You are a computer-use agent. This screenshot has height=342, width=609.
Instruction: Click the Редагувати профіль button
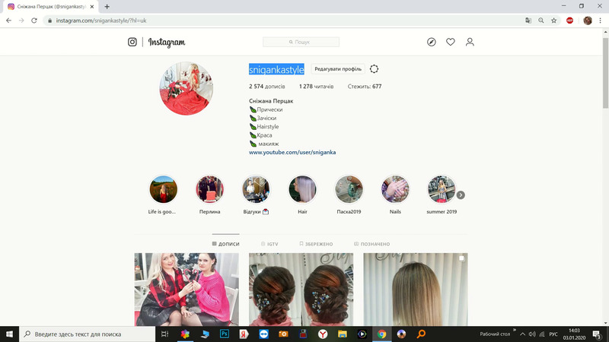click(338, 69)
